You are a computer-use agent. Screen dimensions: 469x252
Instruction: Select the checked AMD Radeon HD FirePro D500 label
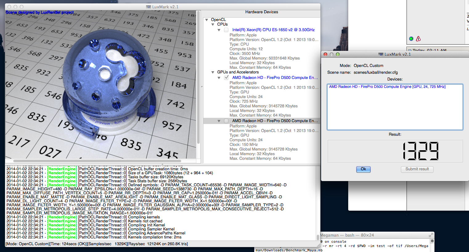(275, 78)
